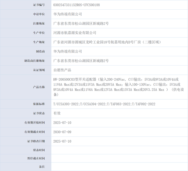Click the 申请单位 label
Image resolution: width=188 pixels, height=171 pixels.
pyautogui.click(x=39, y=14)
